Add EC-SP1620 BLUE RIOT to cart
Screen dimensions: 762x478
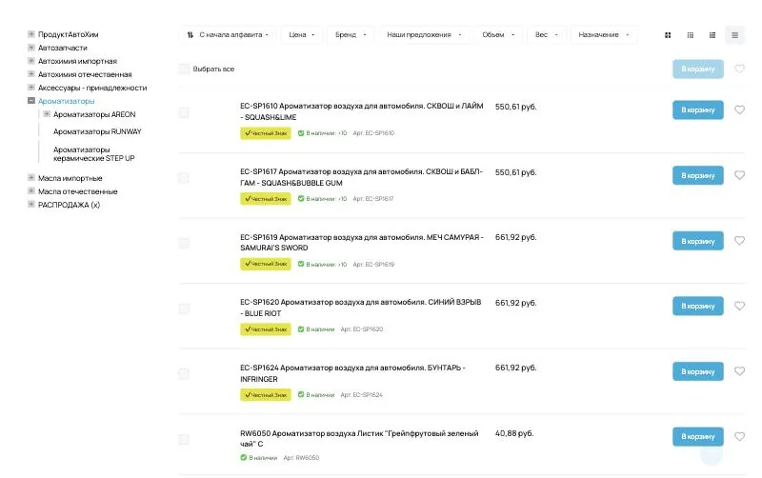tap(698, 306)
